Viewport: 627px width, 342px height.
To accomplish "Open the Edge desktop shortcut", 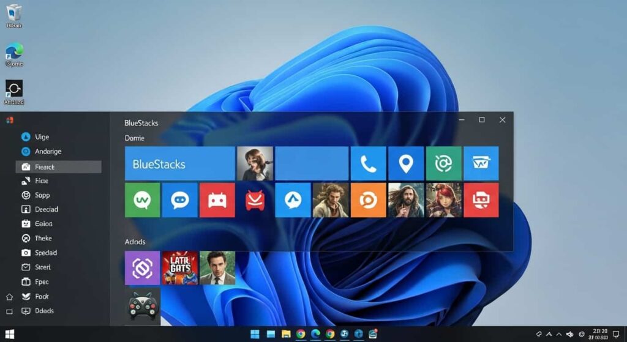I will 14,54.
